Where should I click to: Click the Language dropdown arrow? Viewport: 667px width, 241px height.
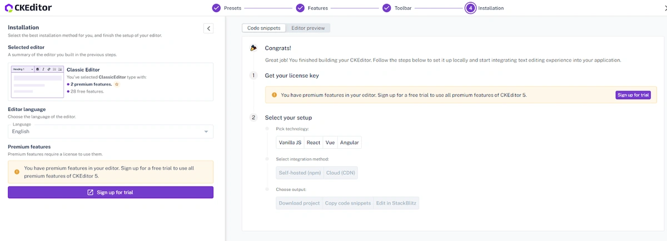(x=206, y=132)
